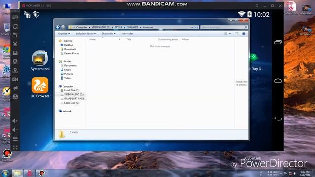Image resolution: width=315 pixels, height=177 pixels.
Task: Open the KOPLAYER shared folder inbox icon
Action: tap(15, 53)
